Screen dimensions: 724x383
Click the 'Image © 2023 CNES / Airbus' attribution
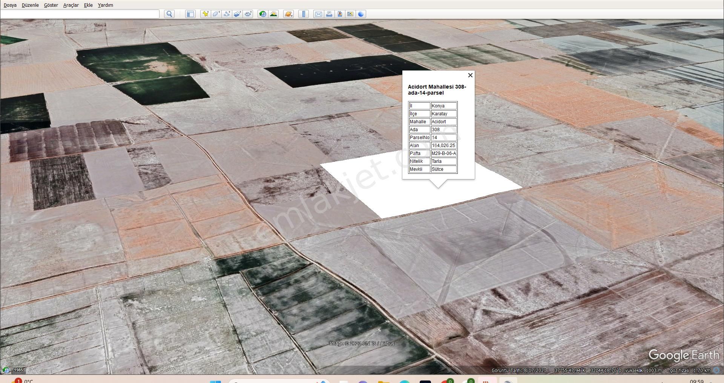(362, 343)
